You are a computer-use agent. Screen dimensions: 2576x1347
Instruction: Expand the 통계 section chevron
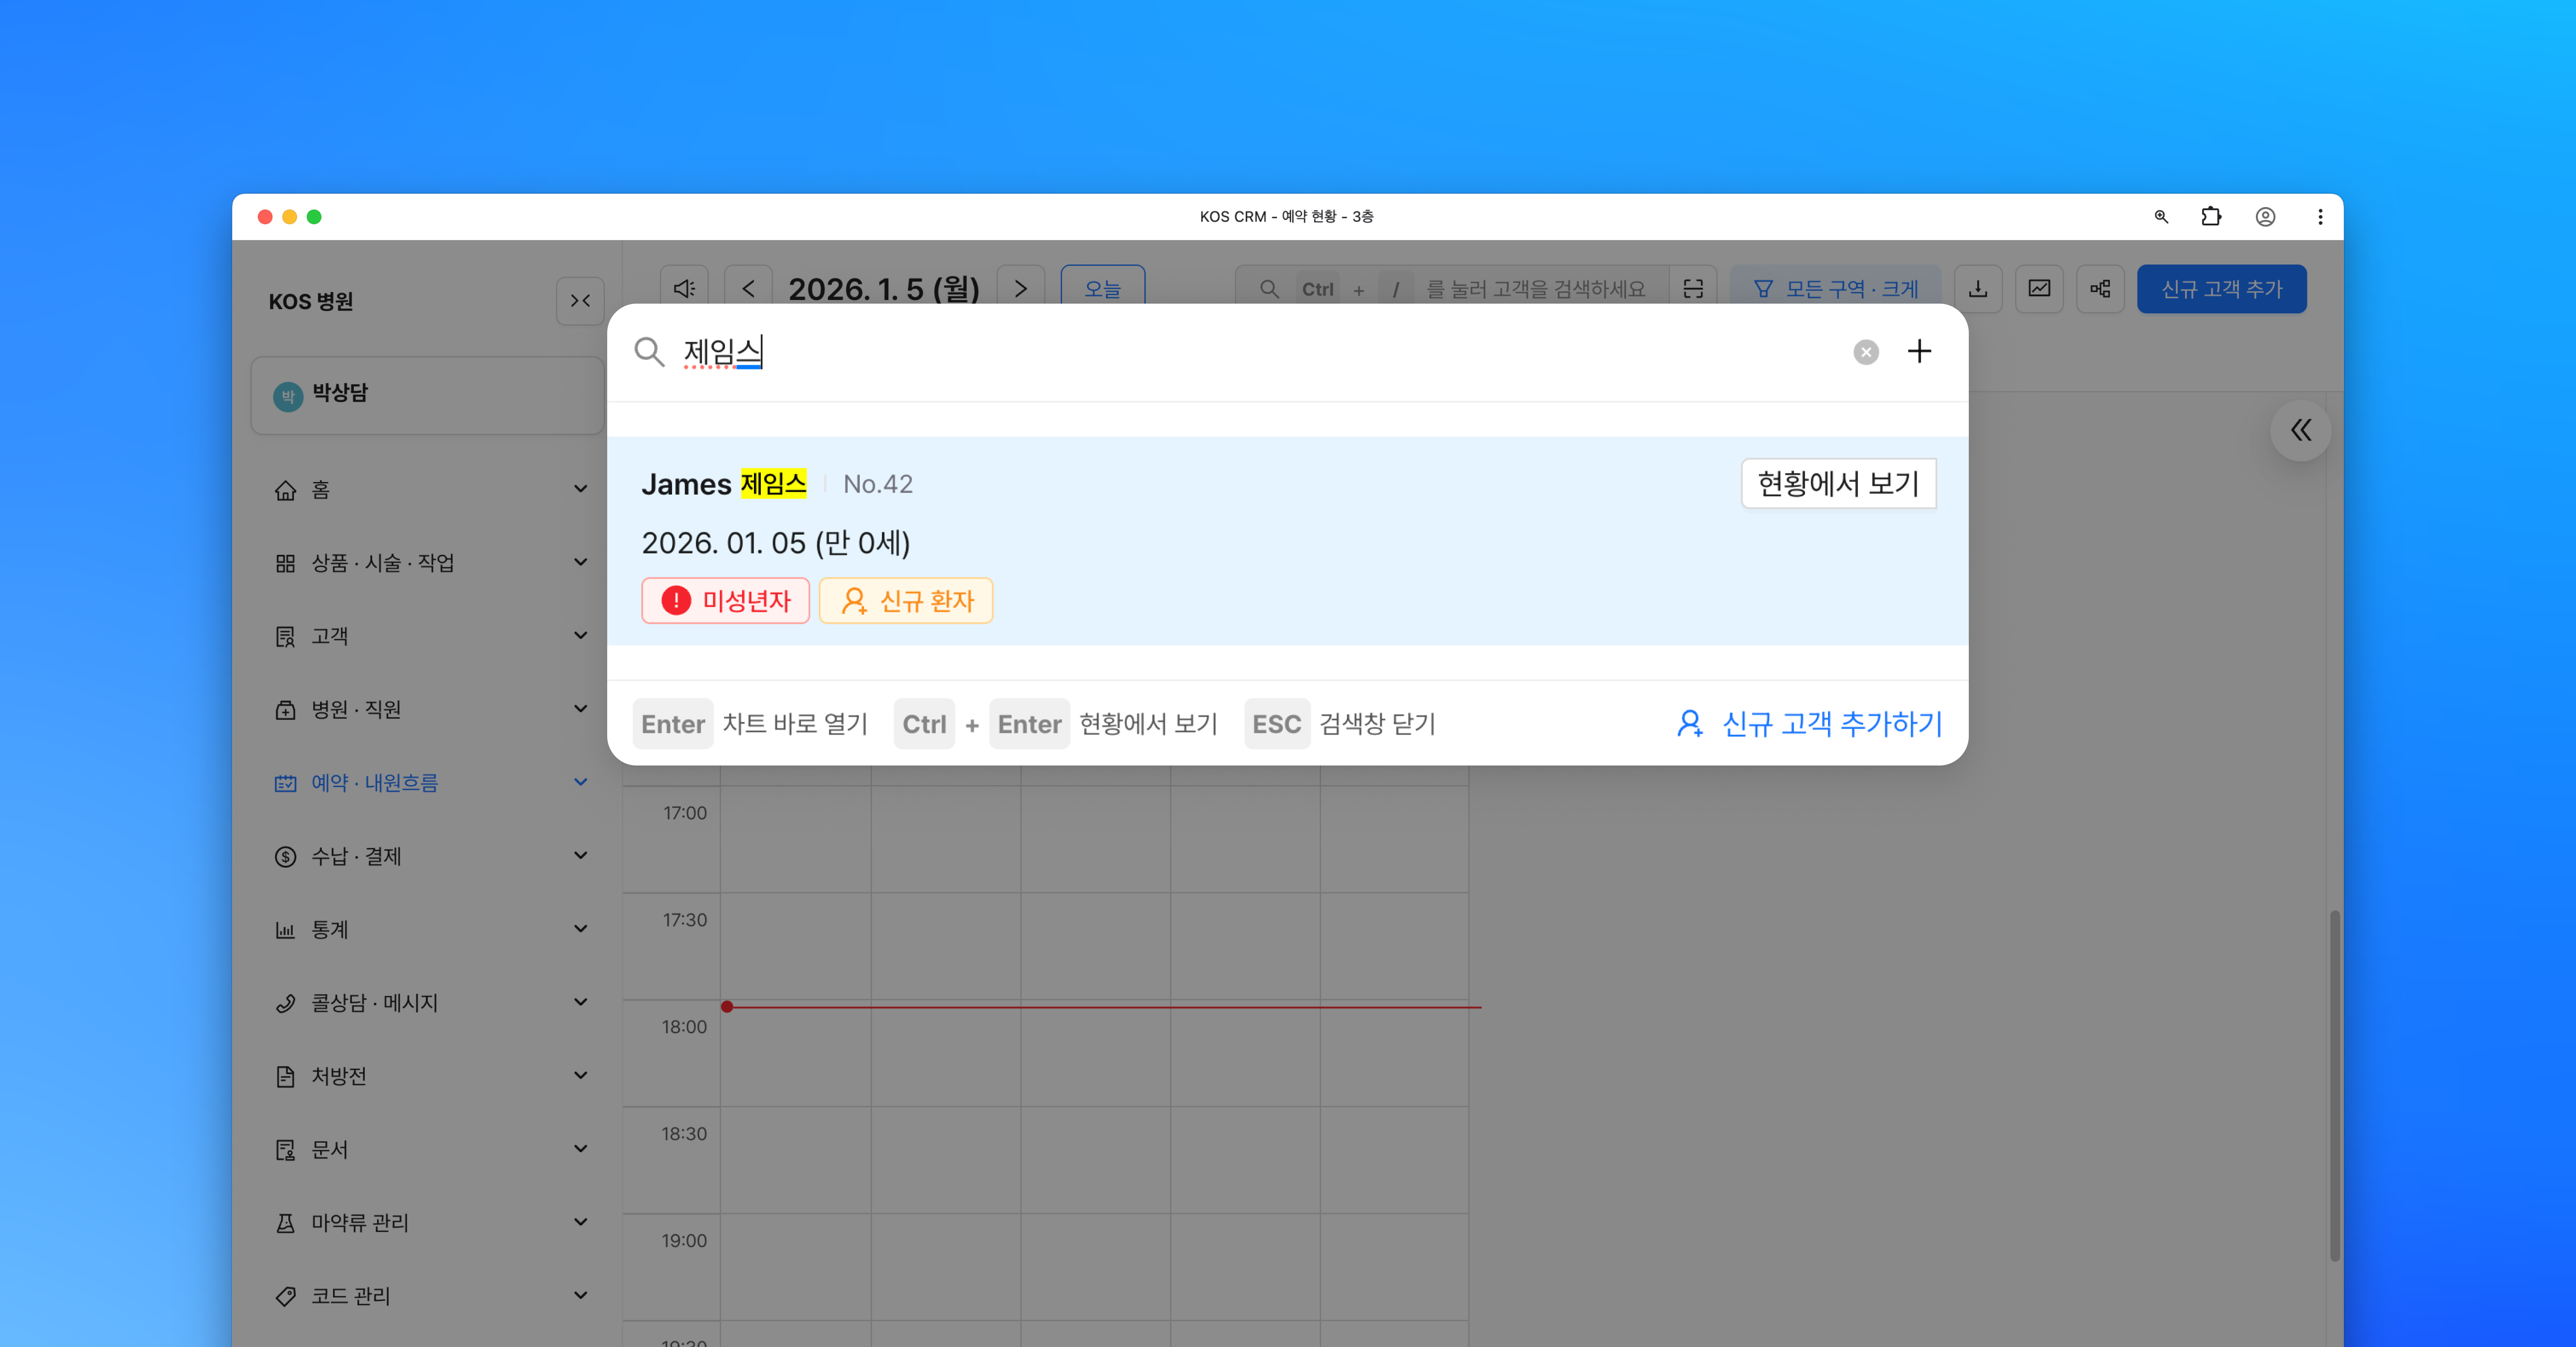click(x=580, y=929)
